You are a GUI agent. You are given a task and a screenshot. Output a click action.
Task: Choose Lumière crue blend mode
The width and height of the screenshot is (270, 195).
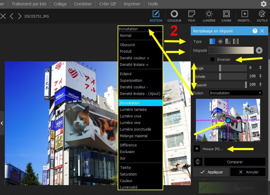140,116
